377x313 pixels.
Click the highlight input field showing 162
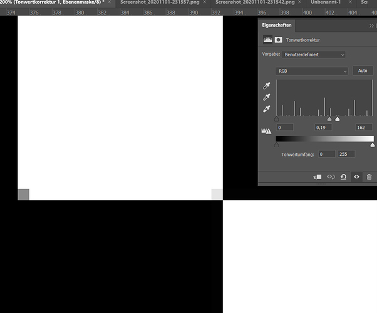364,128
